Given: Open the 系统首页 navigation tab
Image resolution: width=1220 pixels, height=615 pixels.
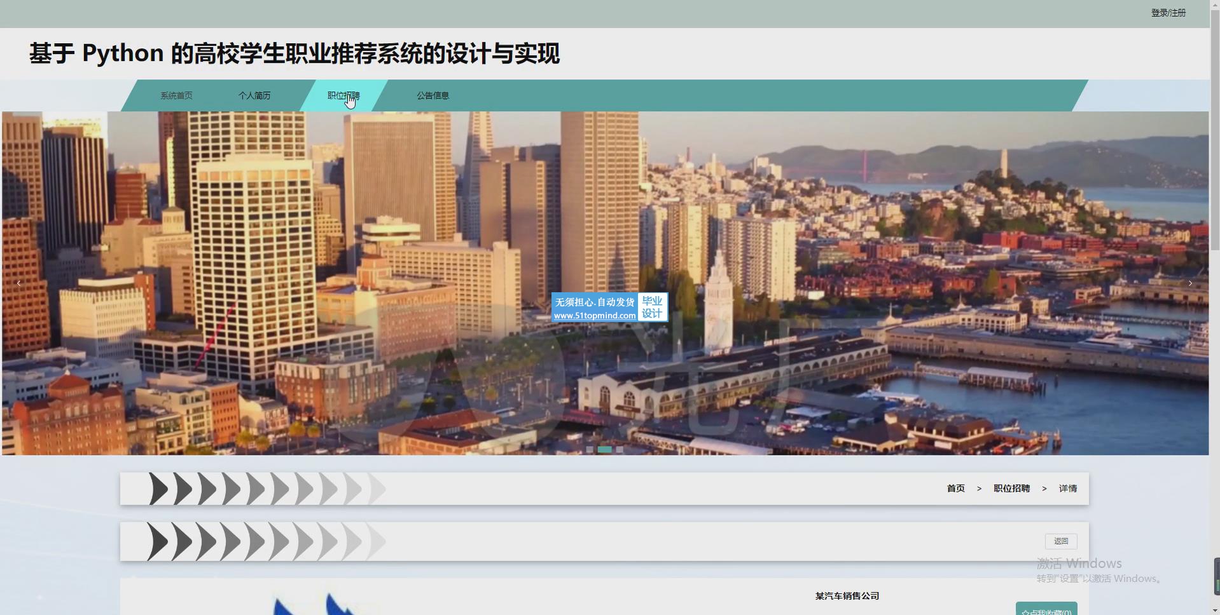Looking at the screenshot, I should point(176,96).
